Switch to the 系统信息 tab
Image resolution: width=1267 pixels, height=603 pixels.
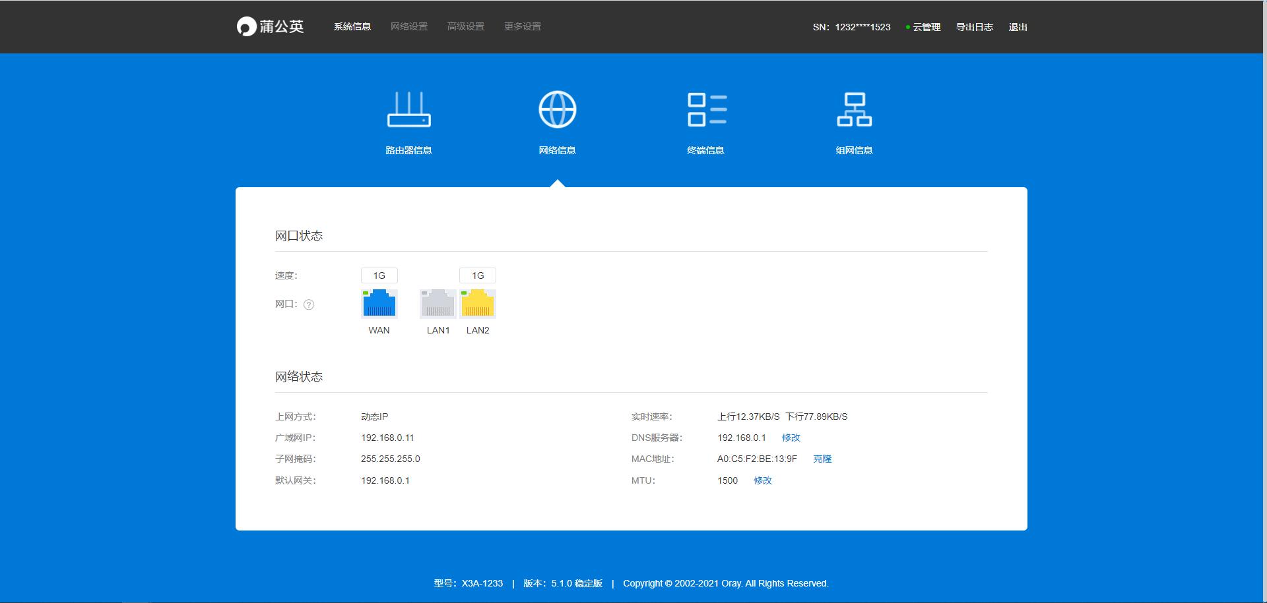[352, 27]
